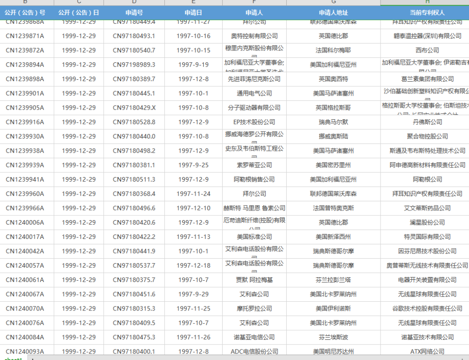Click address cell 英国奥西特

point(333,79)
